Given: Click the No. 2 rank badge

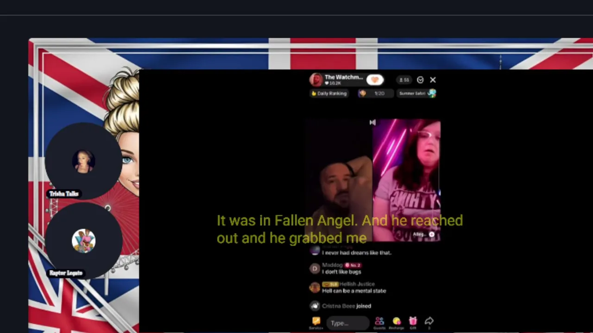Looking at the screenshot, I should (x=353, y=265).
